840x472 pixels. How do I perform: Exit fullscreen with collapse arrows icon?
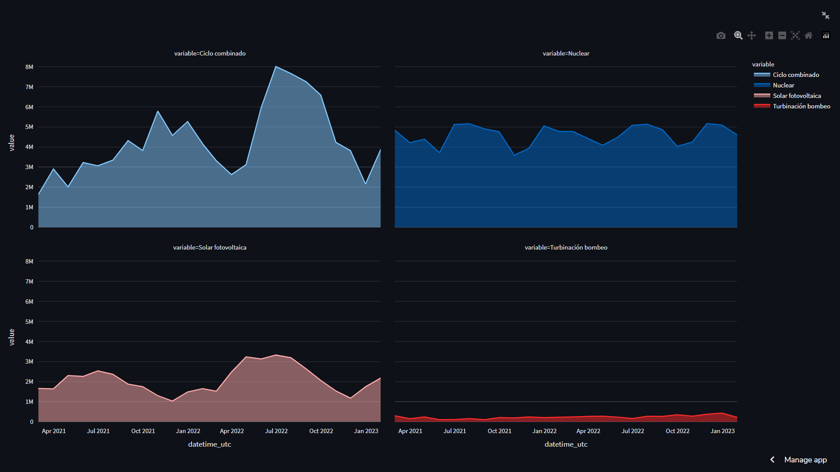(x=826, y=15)
